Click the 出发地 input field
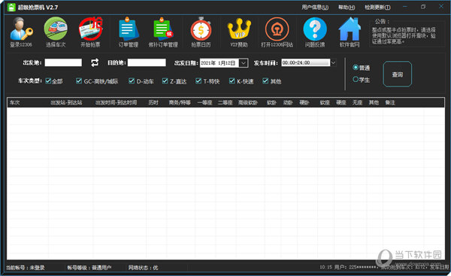This screenshot has height=276, width=451. 63,62
